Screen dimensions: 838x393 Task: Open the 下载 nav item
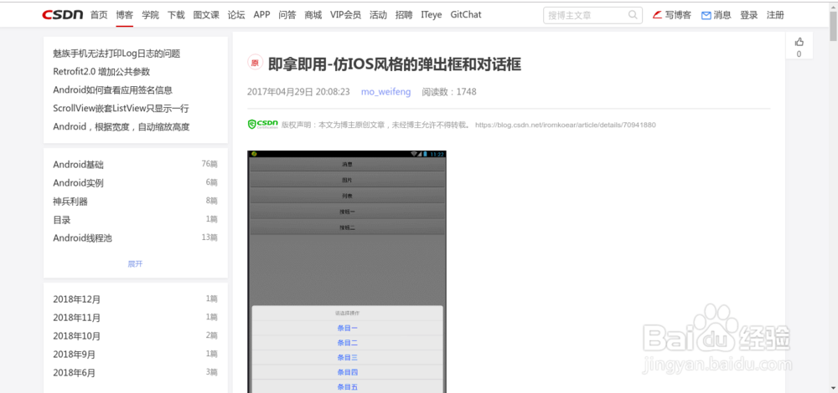coord(176,15)
